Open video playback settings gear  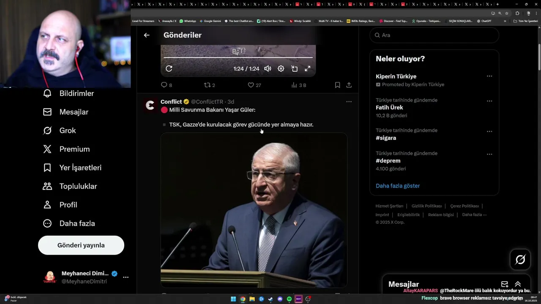281,68
